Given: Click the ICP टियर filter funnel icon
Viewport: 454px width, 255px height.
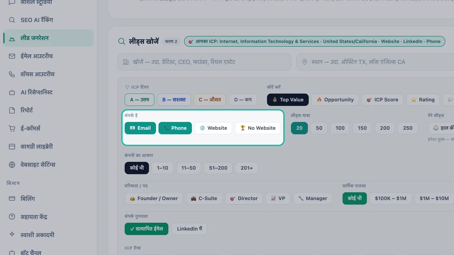Looking at the screenshot, I should pos(127,87).
